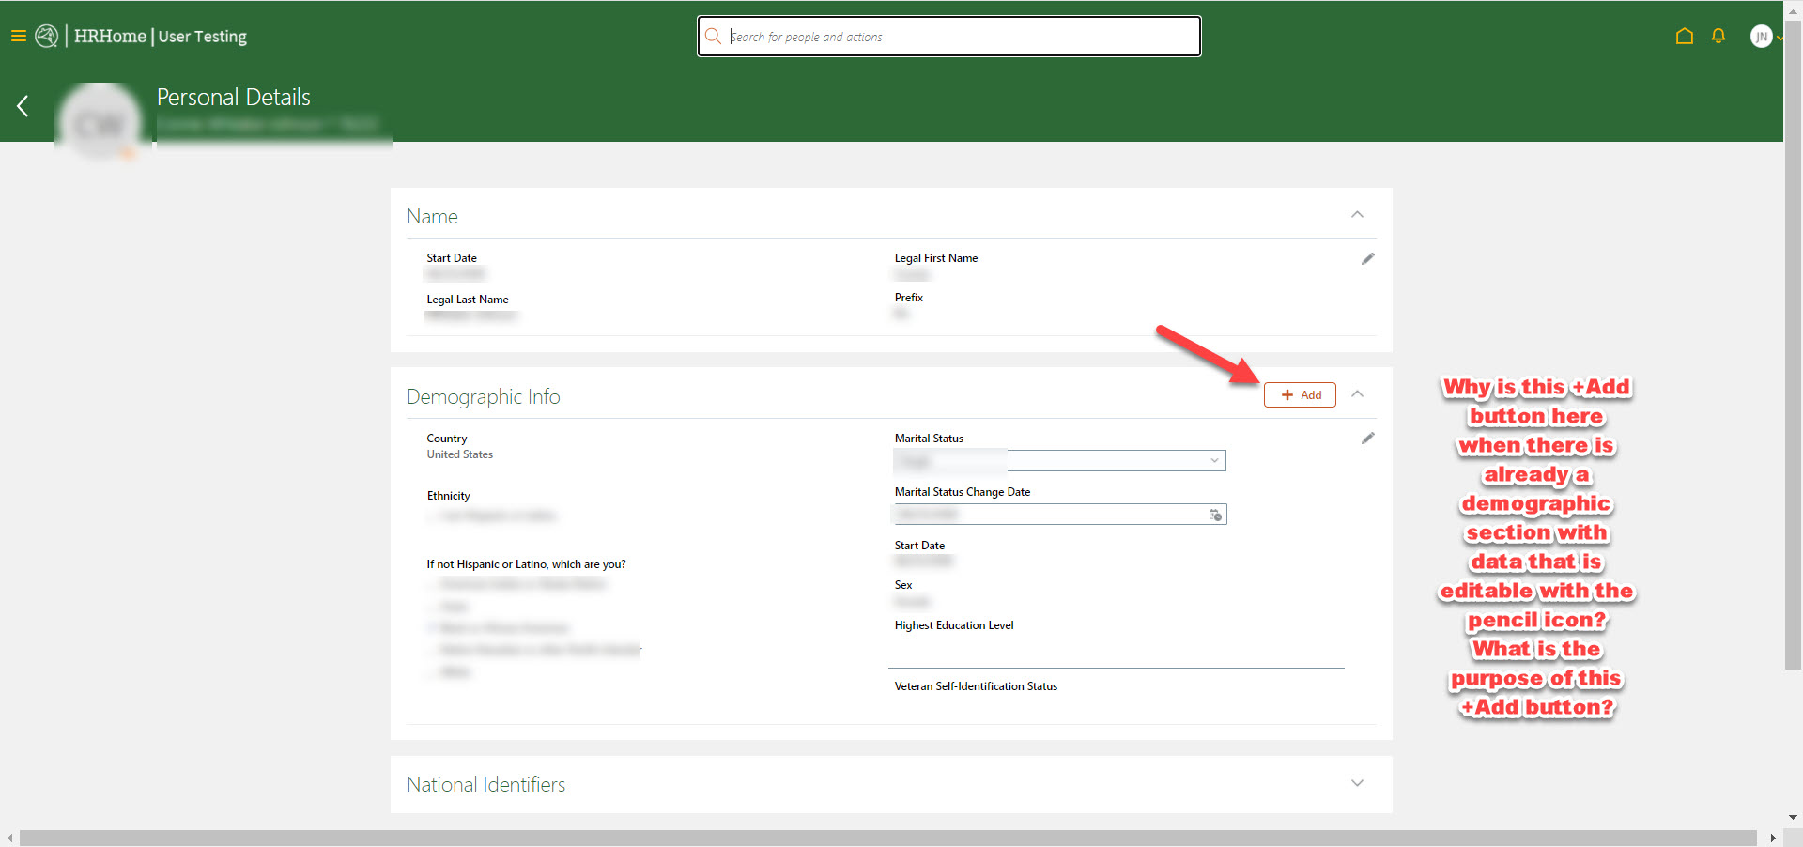Open the Marital Status Change Date calendar picker
The height and width of the screenshot is (847, 1803).
1215,515
